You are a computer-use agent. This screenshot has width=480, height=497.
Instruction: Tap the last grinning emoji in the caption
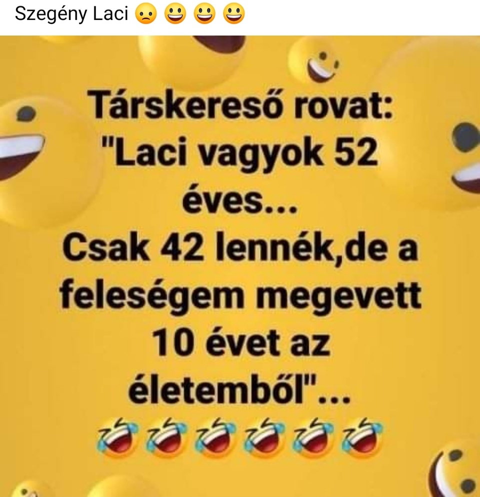234,14
